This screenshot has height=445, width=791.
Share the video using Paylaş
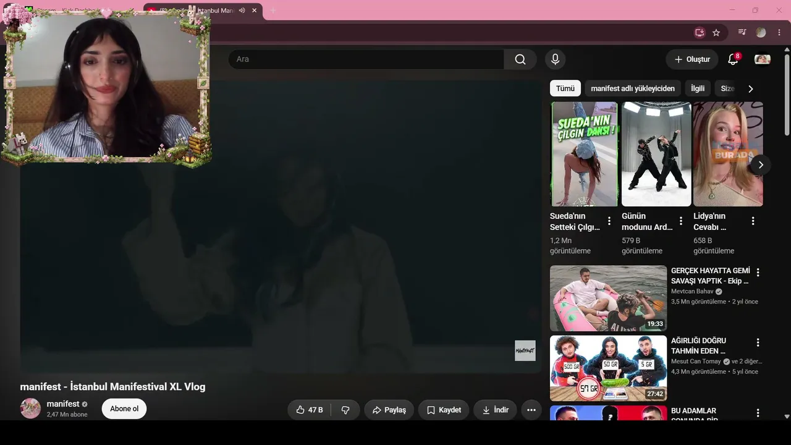[x=389, y=410]
